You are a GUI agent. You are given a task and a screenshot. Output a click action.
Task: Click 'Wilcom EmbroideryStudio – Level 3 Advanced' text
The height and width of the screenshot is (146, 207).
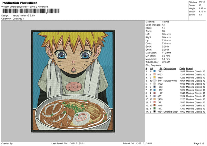(24, 7)
